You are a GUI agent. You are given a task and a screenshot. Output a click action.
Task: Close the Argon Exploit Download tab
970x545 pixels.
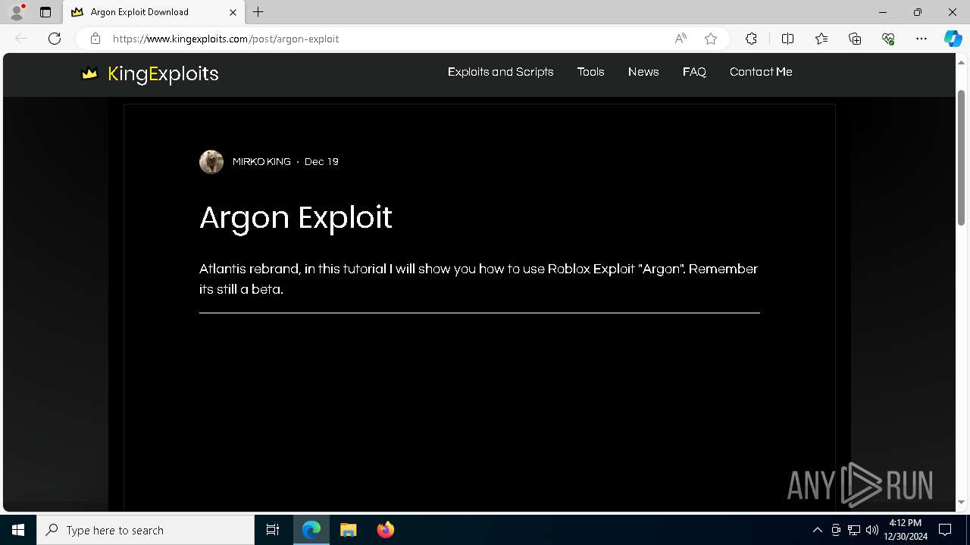(x=233, y=12)
